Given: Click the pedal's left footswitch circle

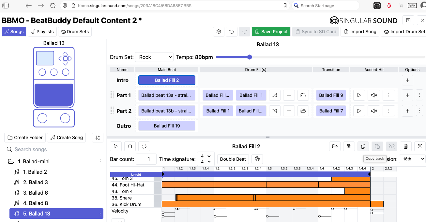Looking at the screenshot, I should (42, 118).
